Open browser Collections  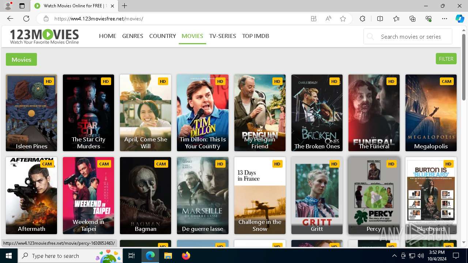[412, 19]
